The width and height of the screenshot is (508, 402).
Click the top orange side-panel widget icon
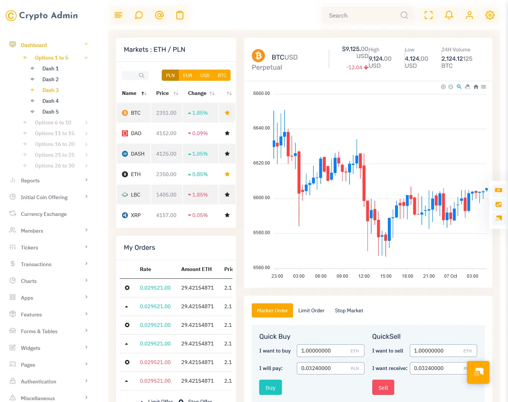[x=499, y=190]
